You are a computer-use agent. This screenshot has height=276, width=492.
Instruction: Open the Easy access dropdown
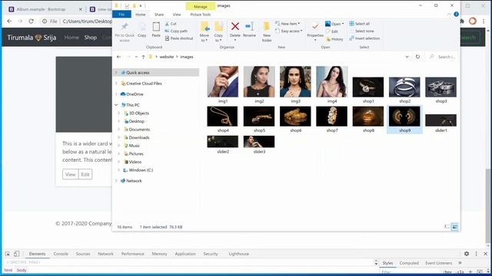tap(289, 31)
